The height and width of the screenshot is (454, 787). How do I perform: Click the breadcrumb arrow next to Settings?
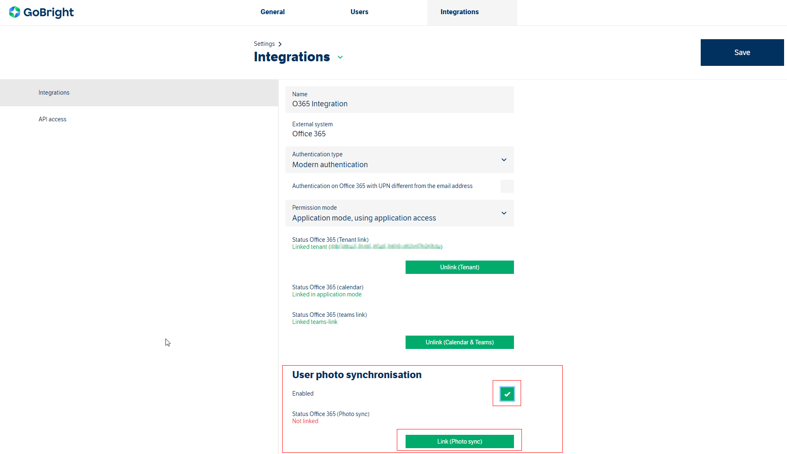point(280,44)
